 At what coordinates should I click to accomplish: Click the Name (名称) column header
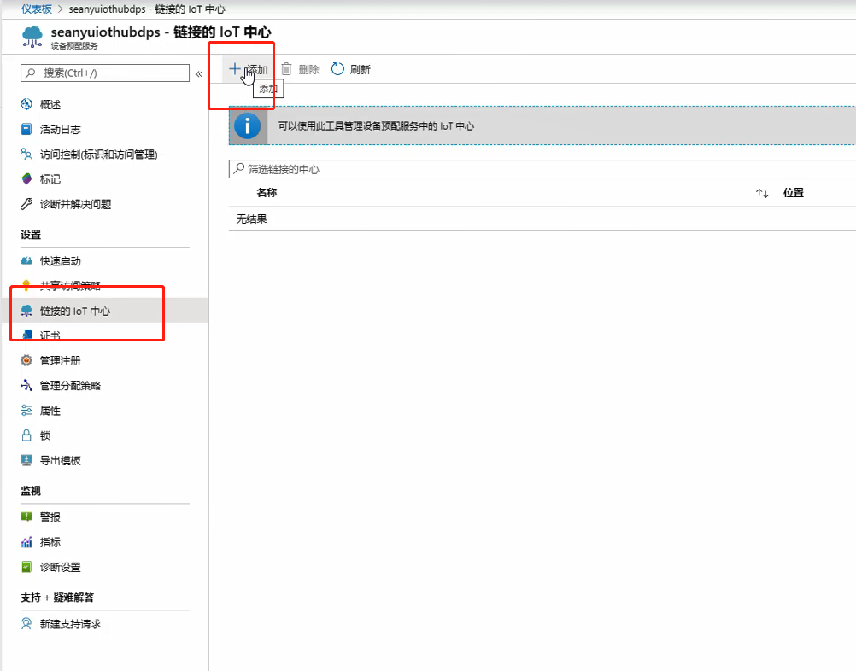click(267, 193)
